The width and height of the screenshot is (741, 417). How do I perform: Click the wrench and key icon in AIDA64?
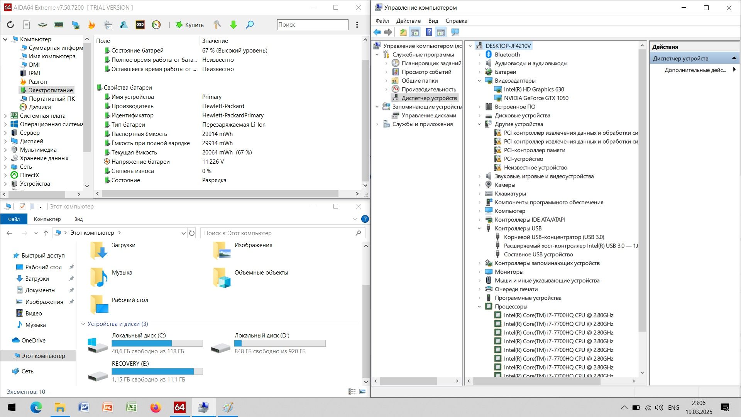(x=217, y=25)
